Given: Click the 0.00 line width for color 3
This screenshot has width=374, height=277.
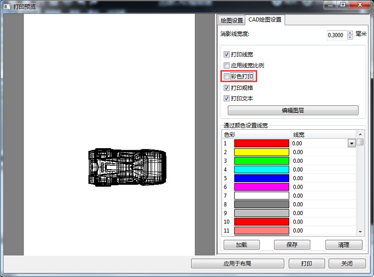Looking at the screenshot, I should click(x=298, y=161).
